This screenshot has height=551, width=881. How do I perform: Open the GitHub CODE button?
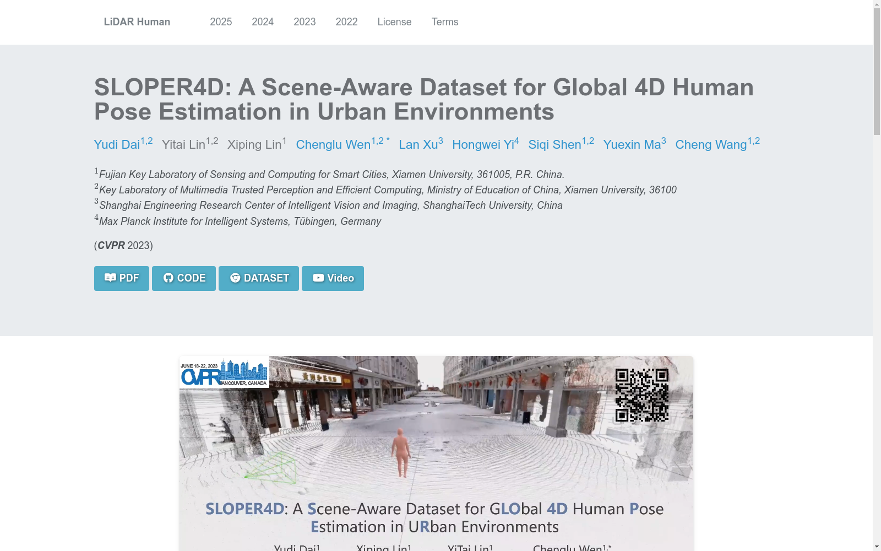(183, 278)
